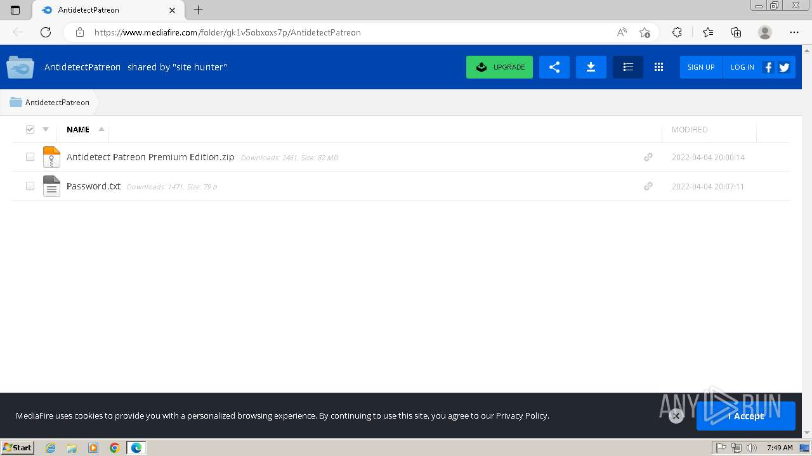812x456 pixels.
Task: Dismiss cookie banner with X icon
Action: 676,415
